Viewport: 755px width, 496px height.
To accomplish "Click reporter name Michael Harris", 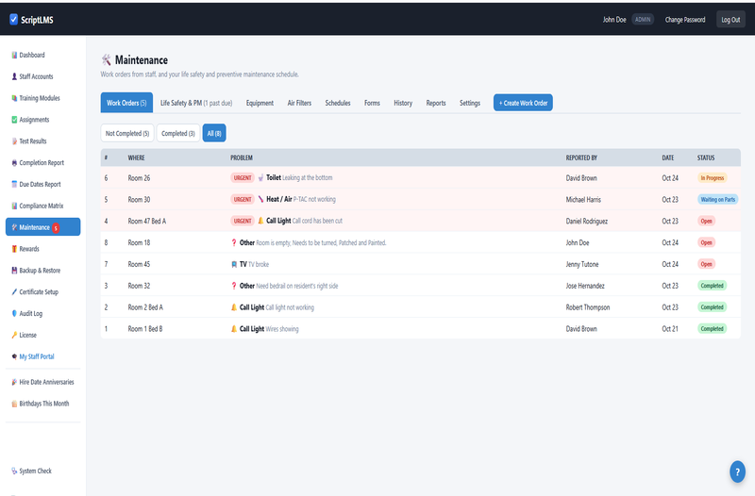I will tap(583, 199).
